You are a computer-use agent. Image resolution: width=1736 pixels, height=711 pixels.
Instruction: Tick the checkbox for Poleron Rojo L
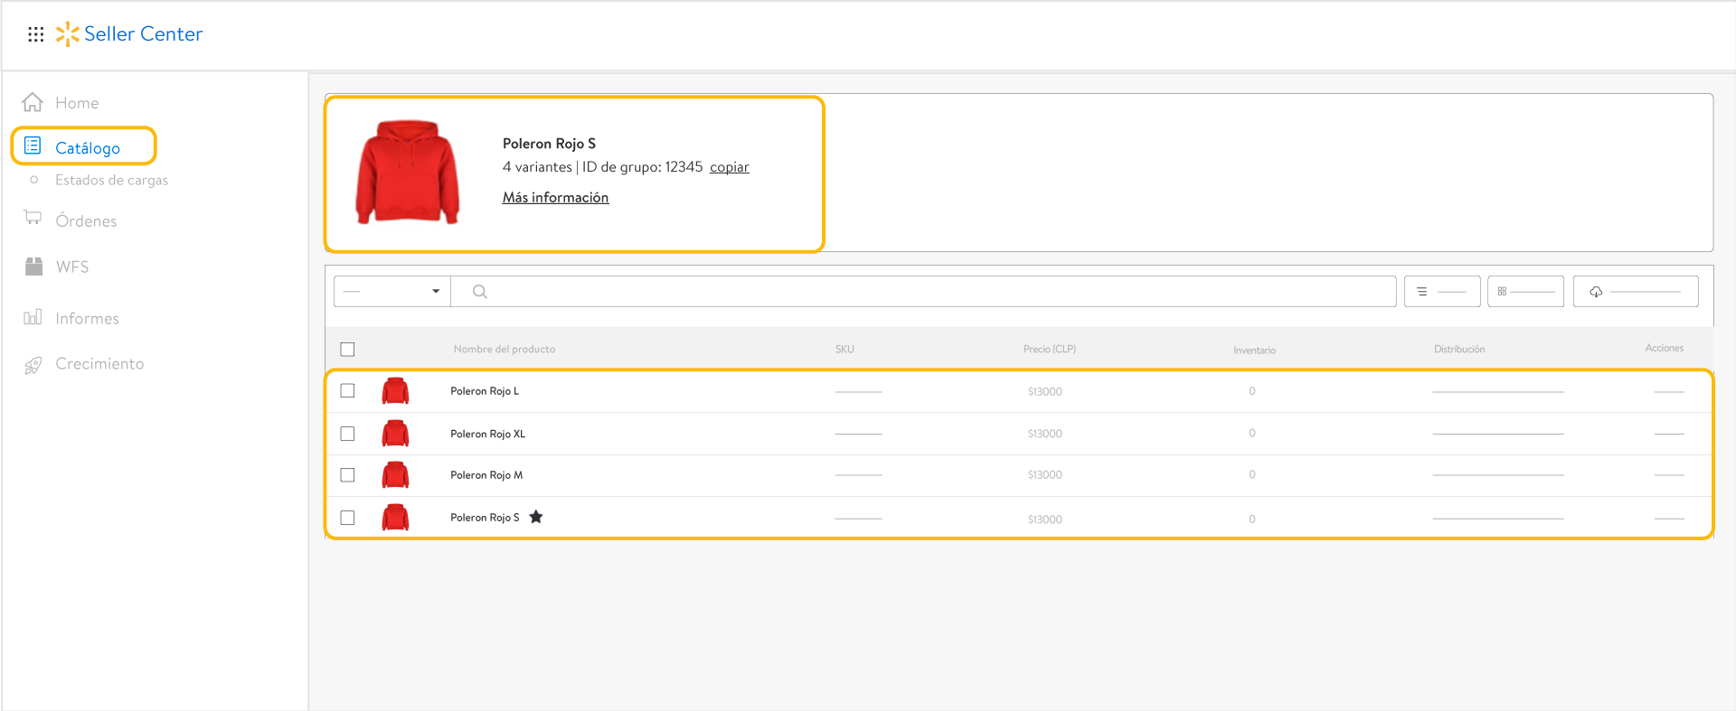point(347,391)
